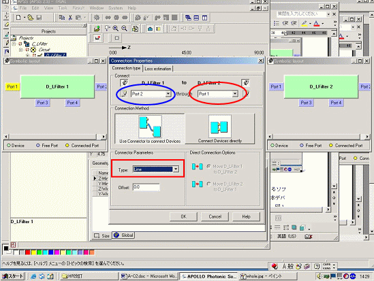Pick the red color swatch in palette
The image size is (374, 281).
point(28,252)
